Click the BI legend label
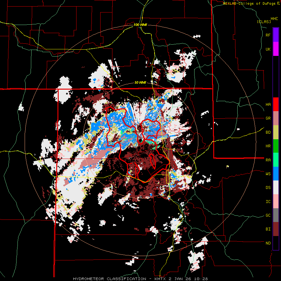The width and height of the screenshot is (281, 281). click(268, 229)
